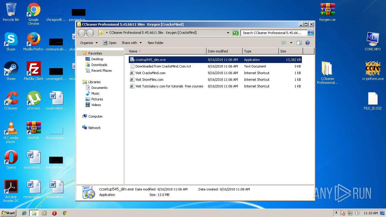The width and height of the screenshot is (386, 217).
Task: Sort files by Type column
Action: click(x=261, y=51)
